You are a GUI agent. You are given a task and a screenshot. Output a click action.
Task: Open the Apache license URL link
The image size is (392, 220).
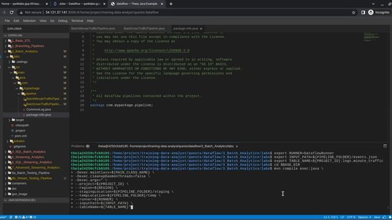click(x=147, y=51)
